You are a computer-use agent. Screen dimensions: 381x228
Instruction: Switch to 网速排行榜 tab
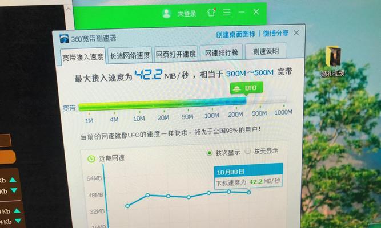click(221, 52)
